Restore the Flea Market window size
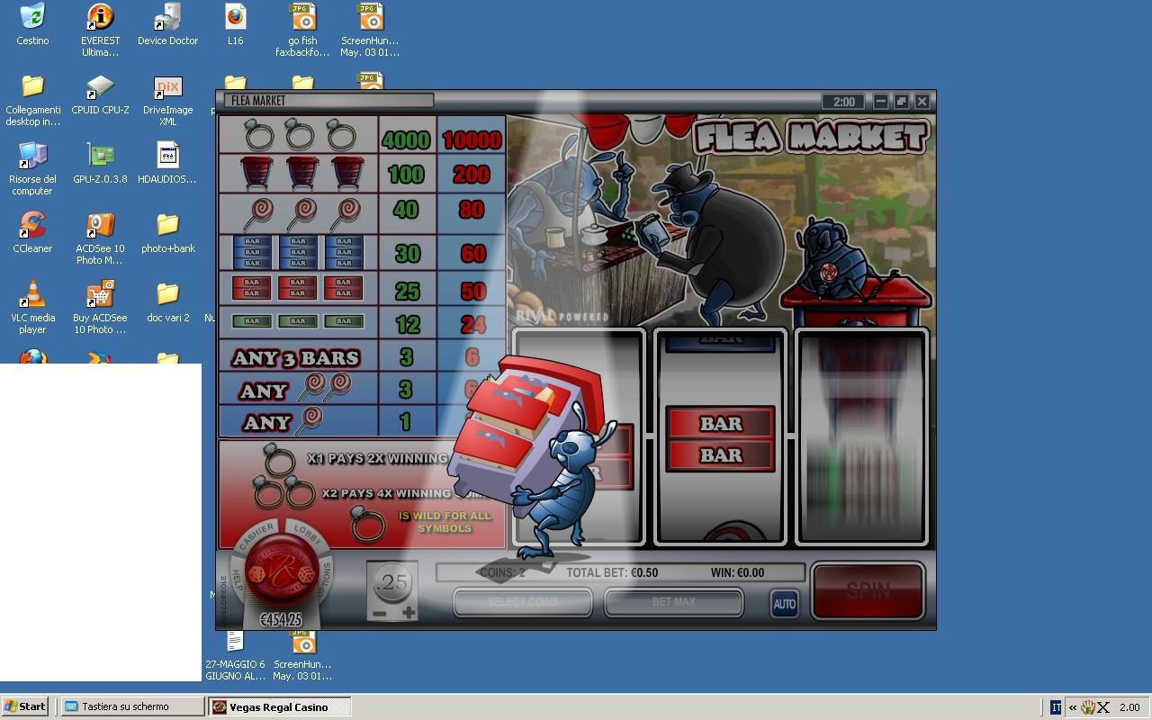Screen dimensions: 1152x720 pos(902,102)
